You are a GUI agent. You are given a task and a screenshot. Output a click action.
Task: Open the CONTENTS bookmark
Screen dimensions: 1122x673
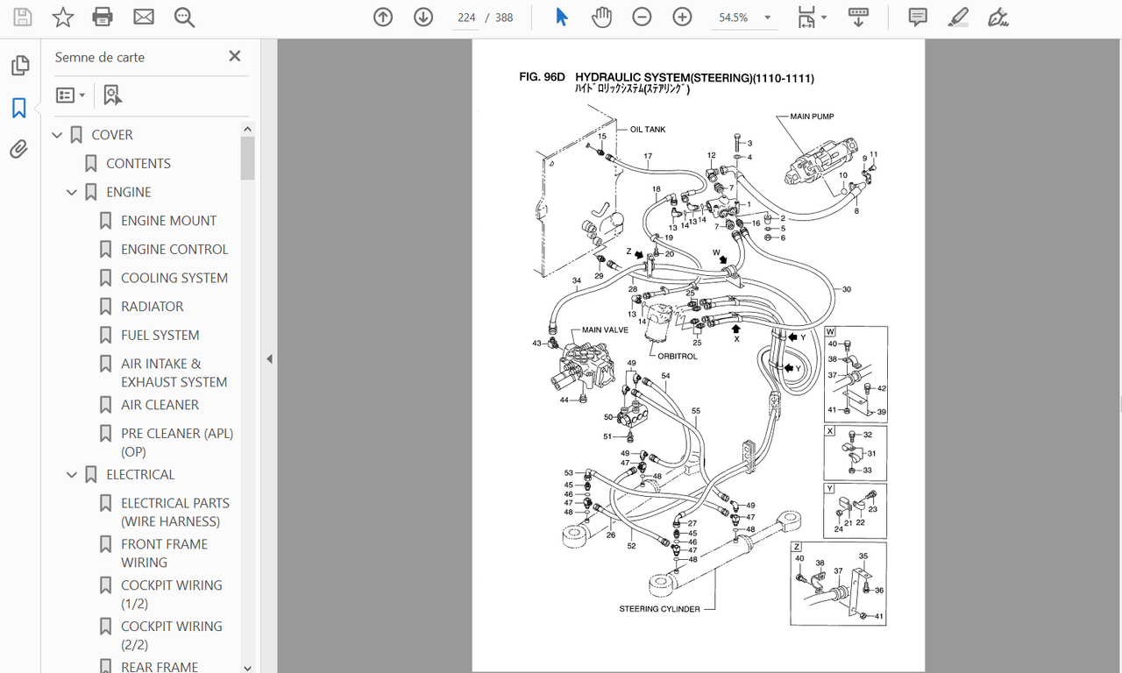[x=138, y=163]
